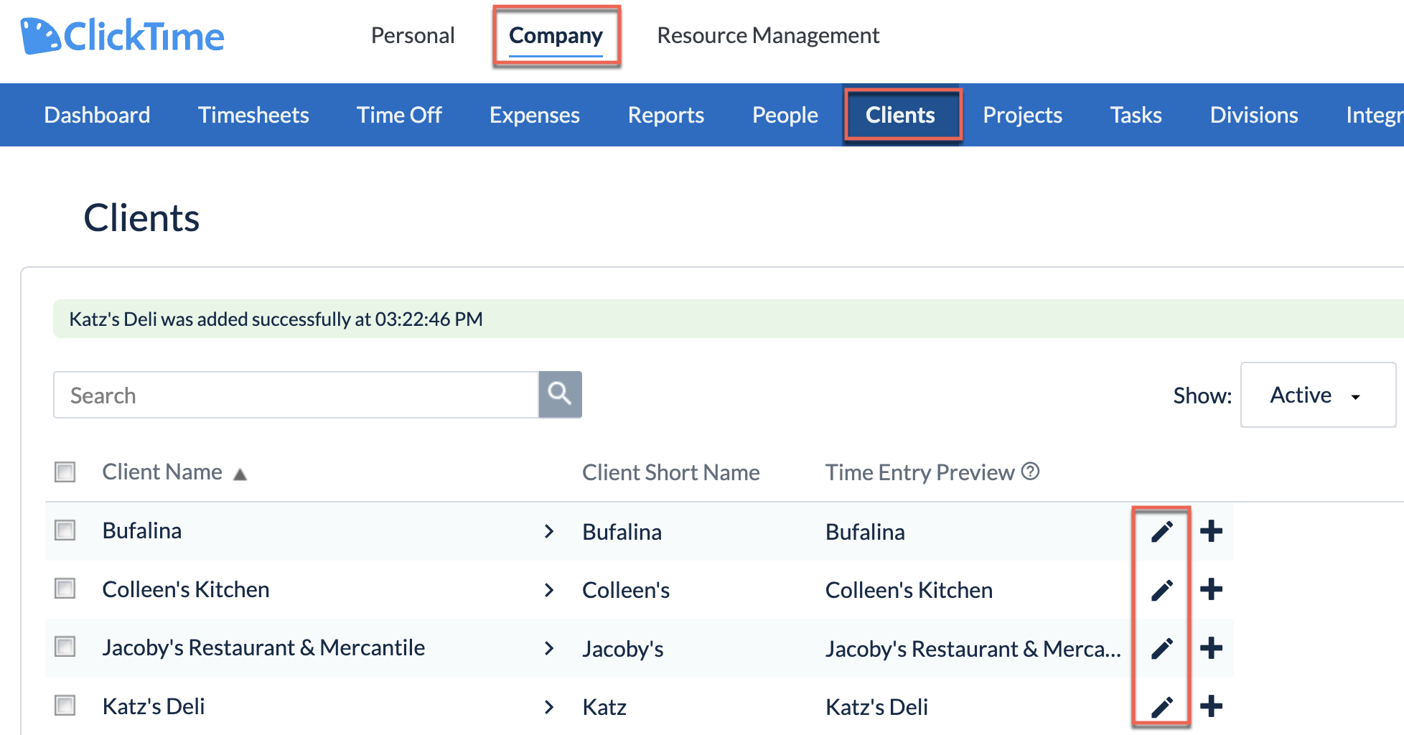Screen dimensions: 1404x735
Task: Sort by the Client Name column header
Action: point(162,472)
